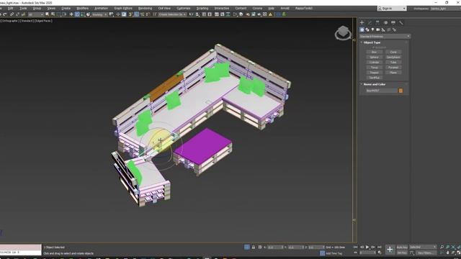Open the selection filter dropdown

click(x=35, y=14)
